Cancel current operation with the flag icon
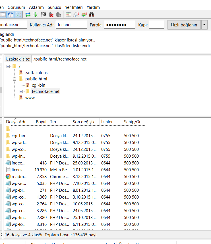This screenshot has width=211, height=244. click(43, 14)
